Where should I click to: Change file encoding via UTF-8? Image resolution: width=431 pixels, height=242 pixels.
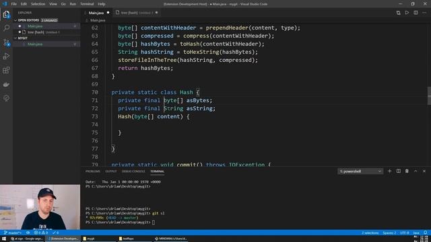404,233
